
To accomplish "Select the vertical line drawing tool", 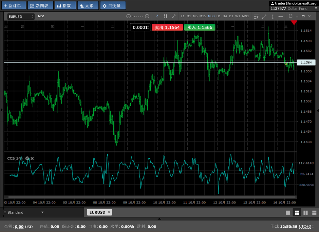I will [273, 17].
